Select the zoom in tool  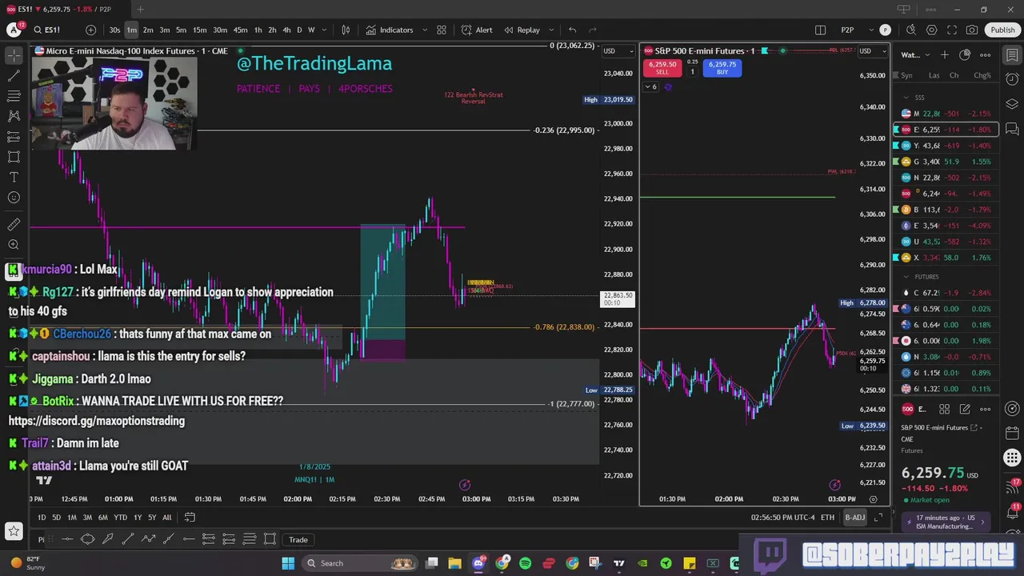[x=14, y=245]
